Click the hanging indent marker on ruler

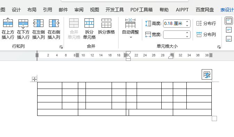coord(128,57)
